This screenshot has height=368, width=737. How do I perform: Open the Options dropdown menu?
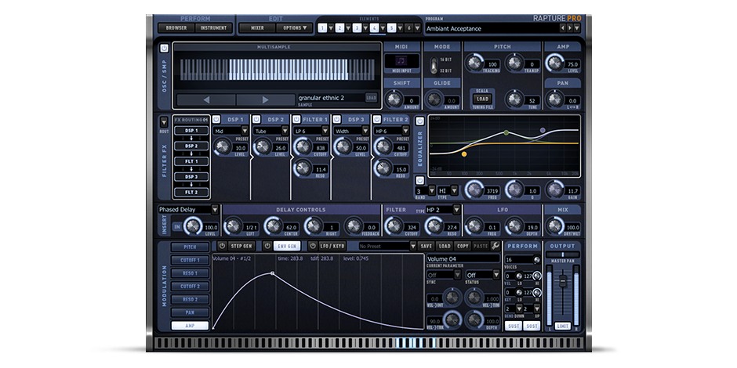coord(295,28)
